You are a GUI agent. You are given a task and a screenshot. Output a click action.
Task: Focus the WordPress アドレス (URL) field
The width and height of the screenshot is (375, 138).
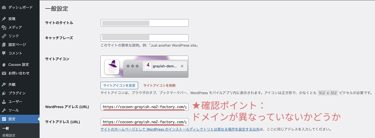click(x=144, y=107)
